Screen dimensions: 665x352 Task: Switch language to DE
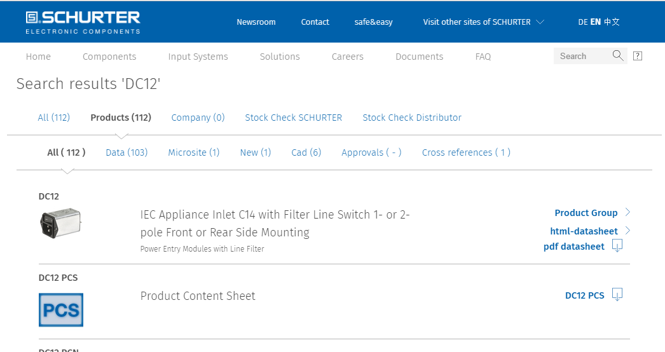click(583, 22)
